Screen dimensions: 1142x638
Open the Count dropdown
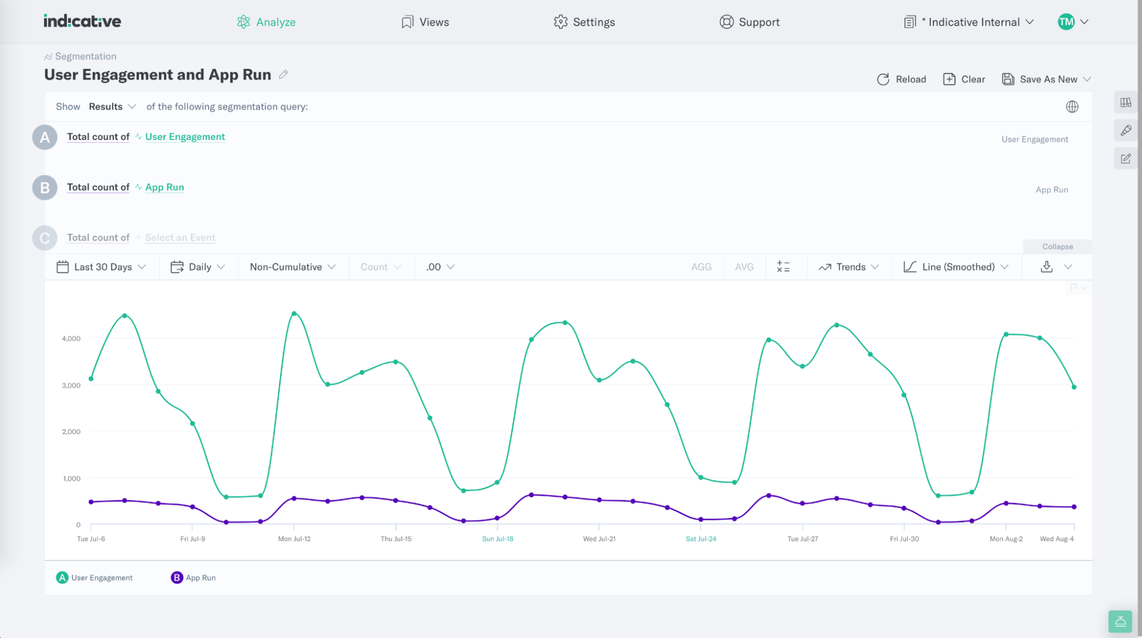tap(381, 267)
